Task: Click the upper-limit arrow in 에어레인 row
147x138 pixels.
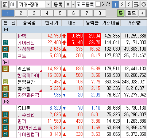Action: pyautogui.click(x=64, y=43)
